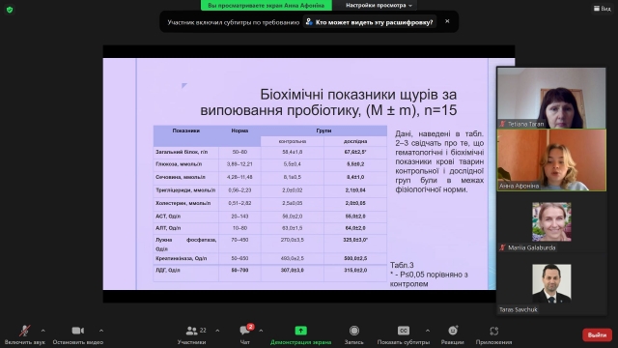This screenshot has height=348, width=618.
Task: Click the 'дослідна' column subheader
Action: [355, 141]
